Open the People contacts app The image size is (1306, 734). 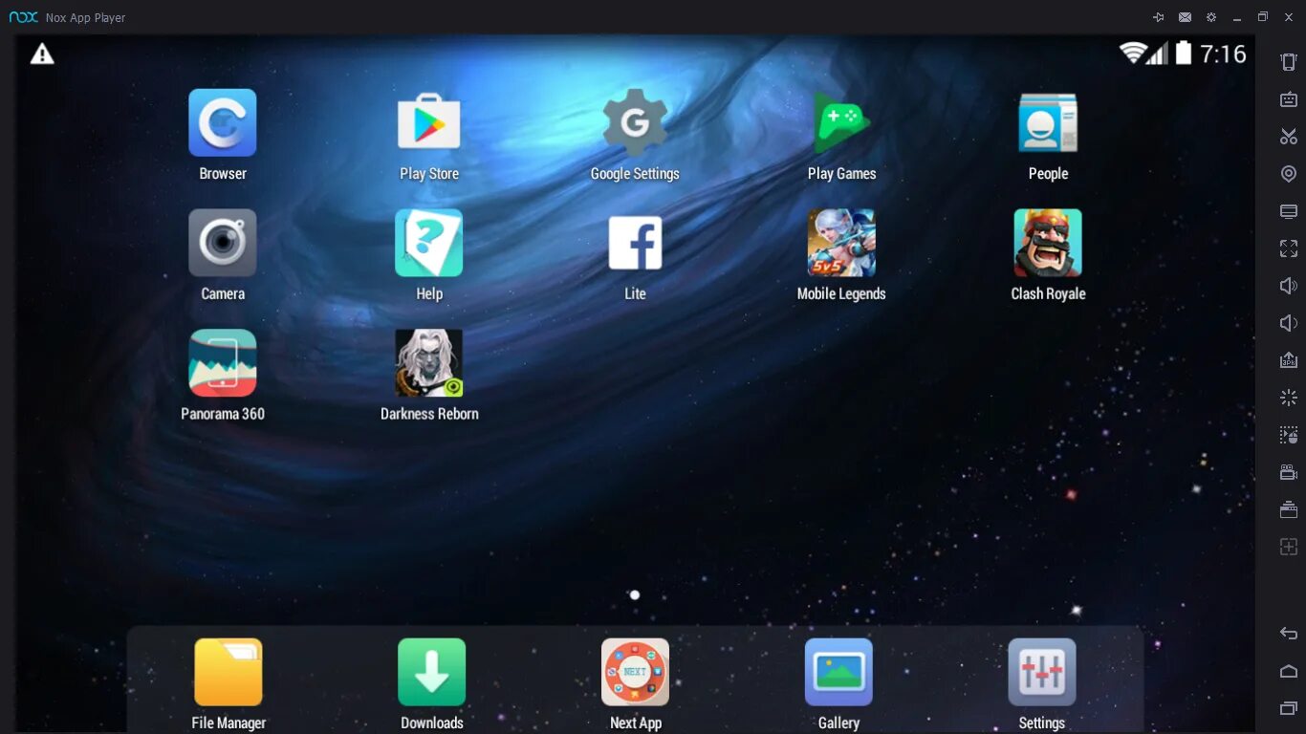pos(1048,123)
